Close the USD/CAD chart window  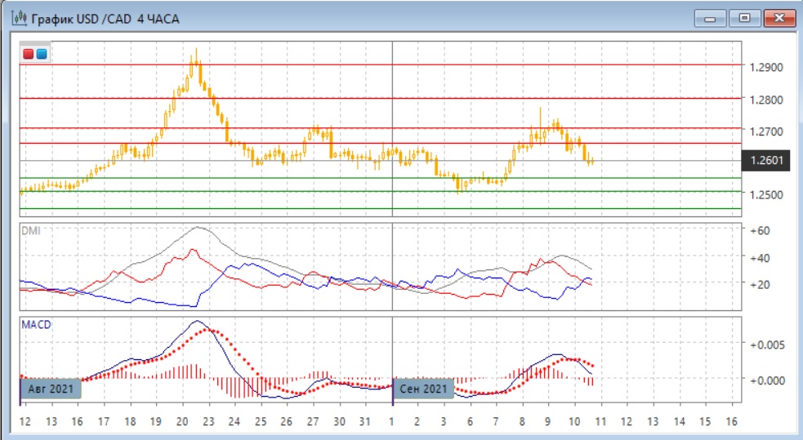778,17
